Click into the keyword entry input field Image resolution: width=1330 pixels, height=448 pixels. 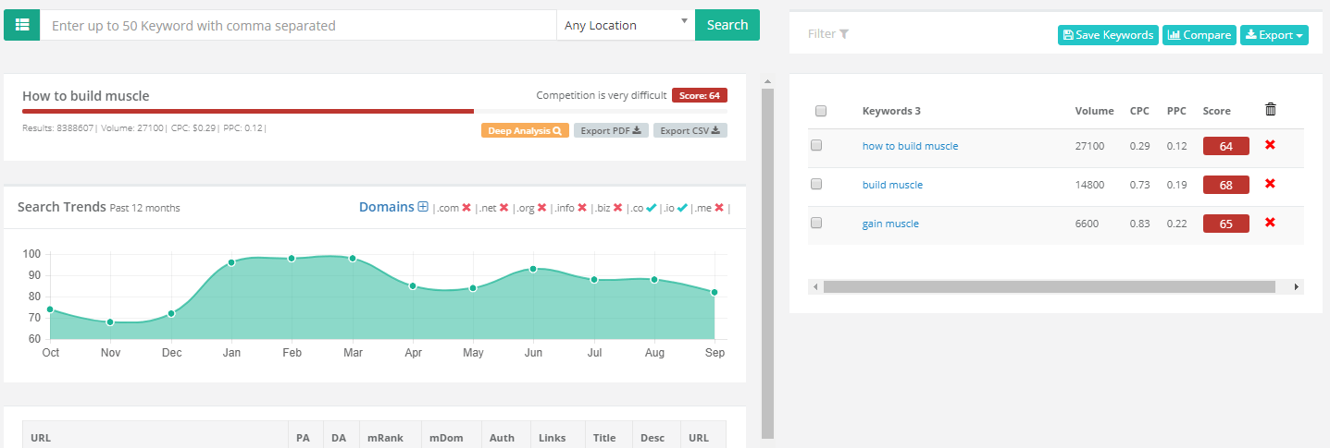coord(296,26)
